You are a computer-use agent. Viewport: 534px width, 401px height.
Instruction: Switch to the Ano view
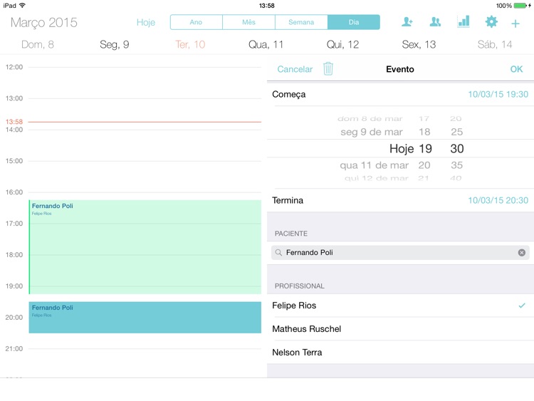(x=197, y=22)
